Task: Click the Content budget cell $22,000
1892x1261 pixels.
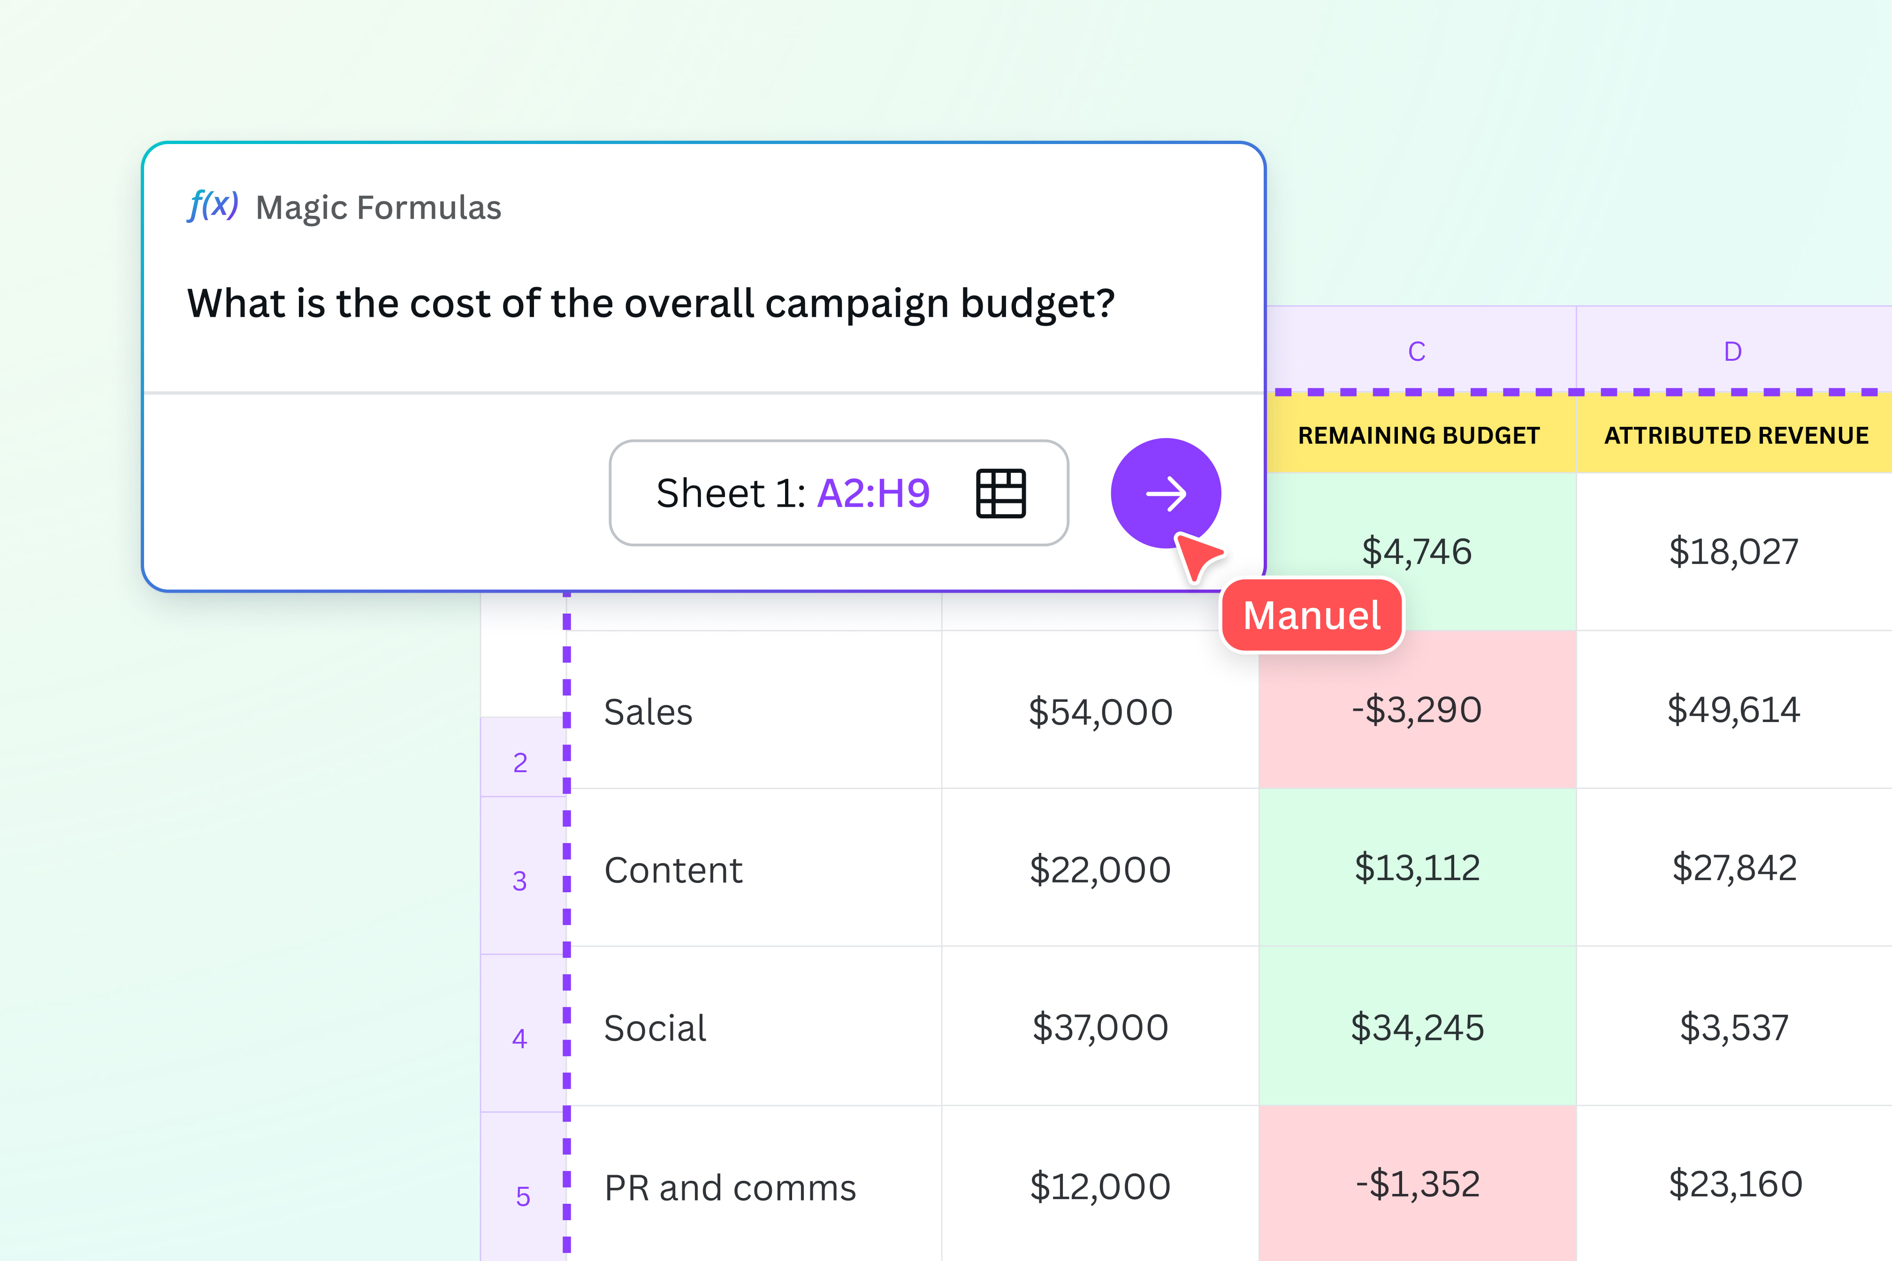Action: [1099, 869]
